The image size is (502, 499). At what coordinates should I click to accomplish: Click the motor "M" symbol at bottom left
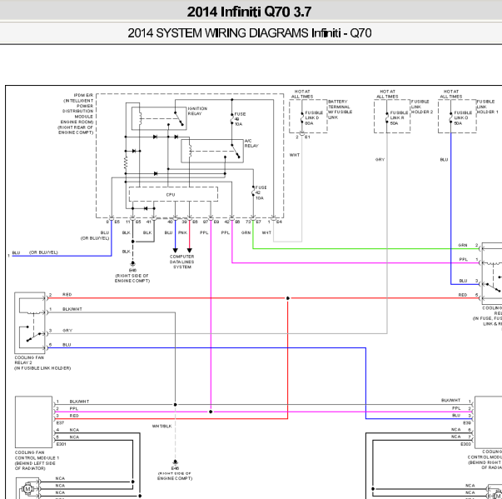click(x=27, y=489)
